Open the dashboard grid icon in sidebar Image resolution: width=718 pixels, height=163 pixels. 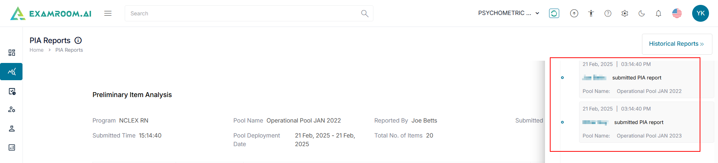pyautogui.click(x=12, y=52)
